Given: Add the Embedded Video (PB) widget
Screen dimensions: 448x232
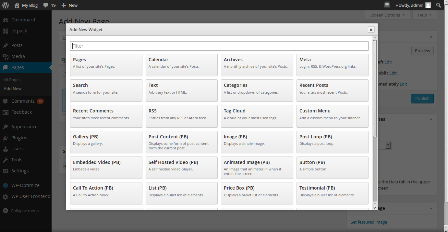Looking at the screenshot, I should 106,168.
